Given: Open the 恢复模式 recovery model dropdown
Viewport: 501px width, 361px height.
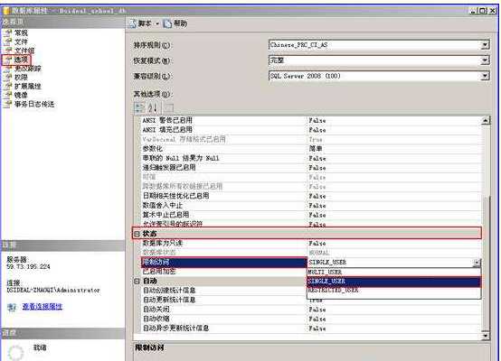Looking at the screenshot, I should pyautogui.click(x=485, y=60).
